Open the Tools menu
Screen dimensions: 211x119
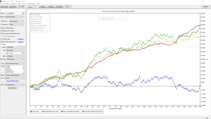24,4
